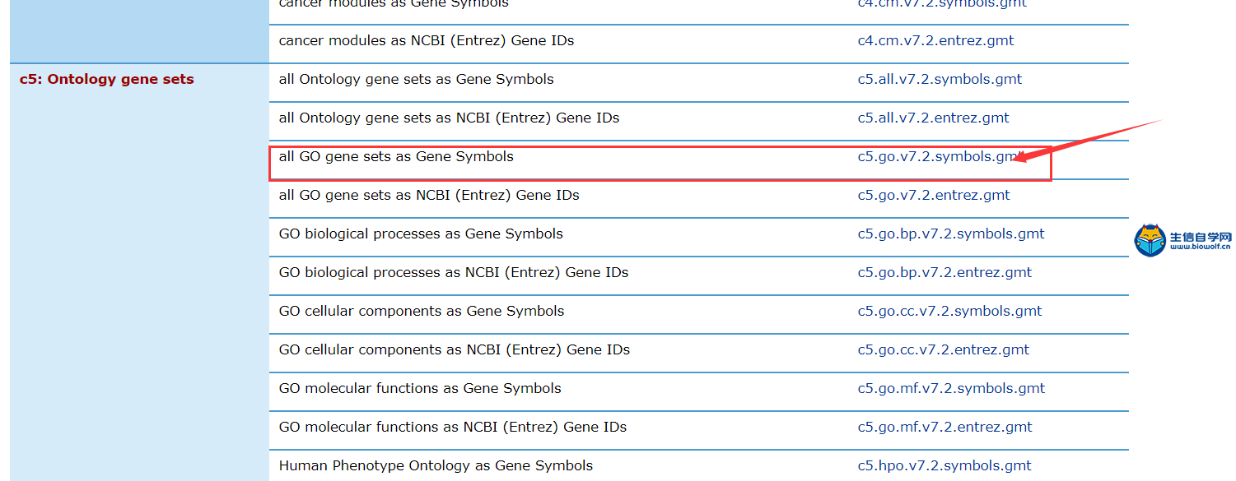The image size is (1236, 481).
Task: Click 'GO molecular functions as Gene Symbols' text
Action: pos(420,389)
